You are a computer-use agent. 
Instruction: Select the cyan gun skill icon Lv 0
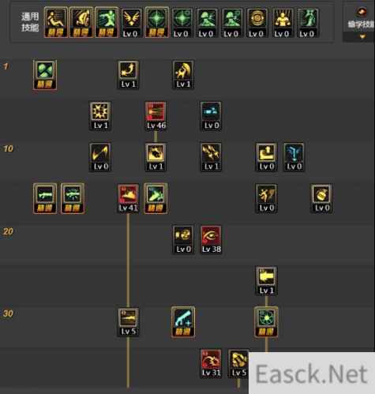pos(211,116)
